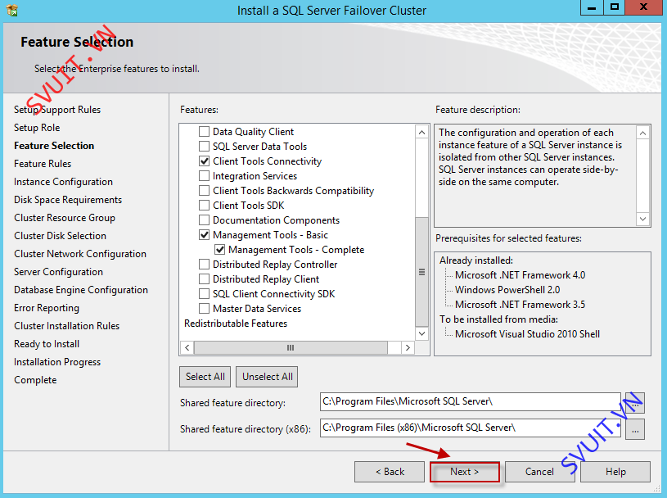The image size is (667, 498).
Task: Click Microsoft Visual Studio 2010 Shell item
Action: coord(528,334)
